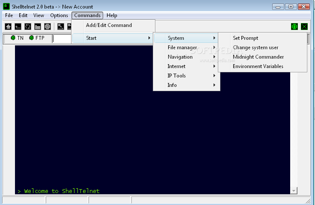The image size is (315, 205).
Task: Open the Options menu
Action: click(x=59, y=15)
